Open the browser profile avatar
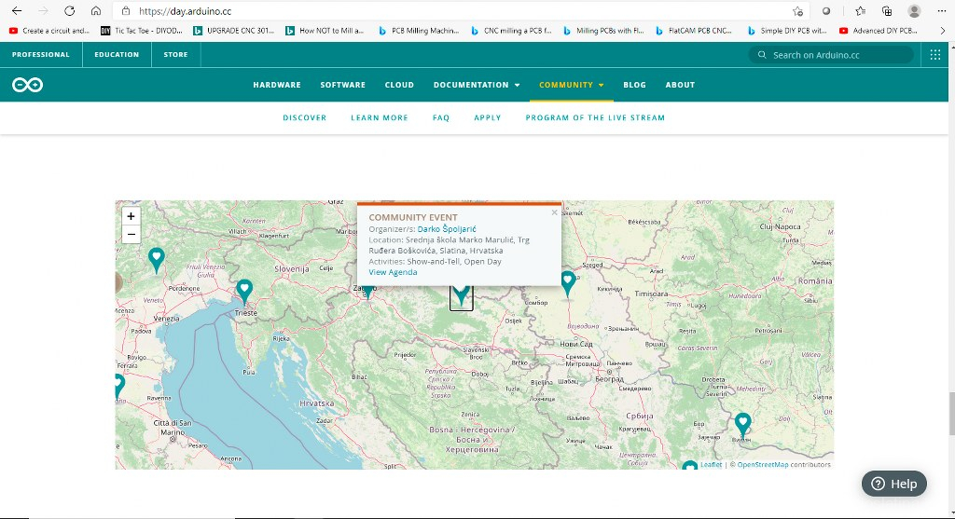Image resolution: width=955 pixels, height=519 pixels. [x=914, y=11]
